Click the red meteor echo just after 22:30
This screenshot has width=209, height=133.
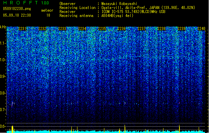click(x=12, y=104)
